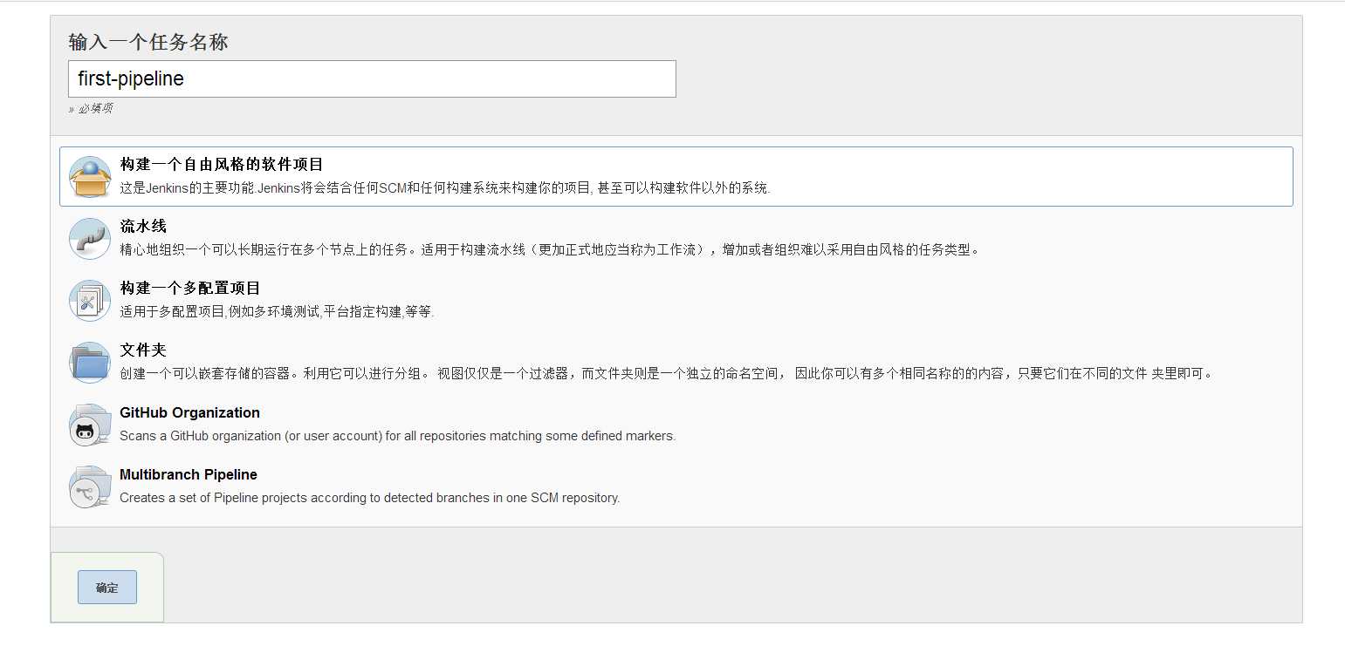This screenshot has width=1345, height=653.
Task: Select GitHub Organization title
Action: tap(189, 412)
